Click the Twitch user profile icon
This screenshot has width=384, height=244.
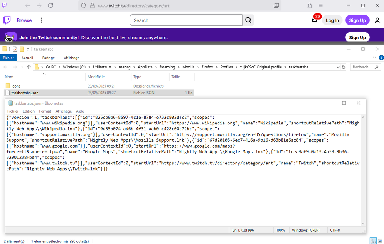[x=377, y=20]
